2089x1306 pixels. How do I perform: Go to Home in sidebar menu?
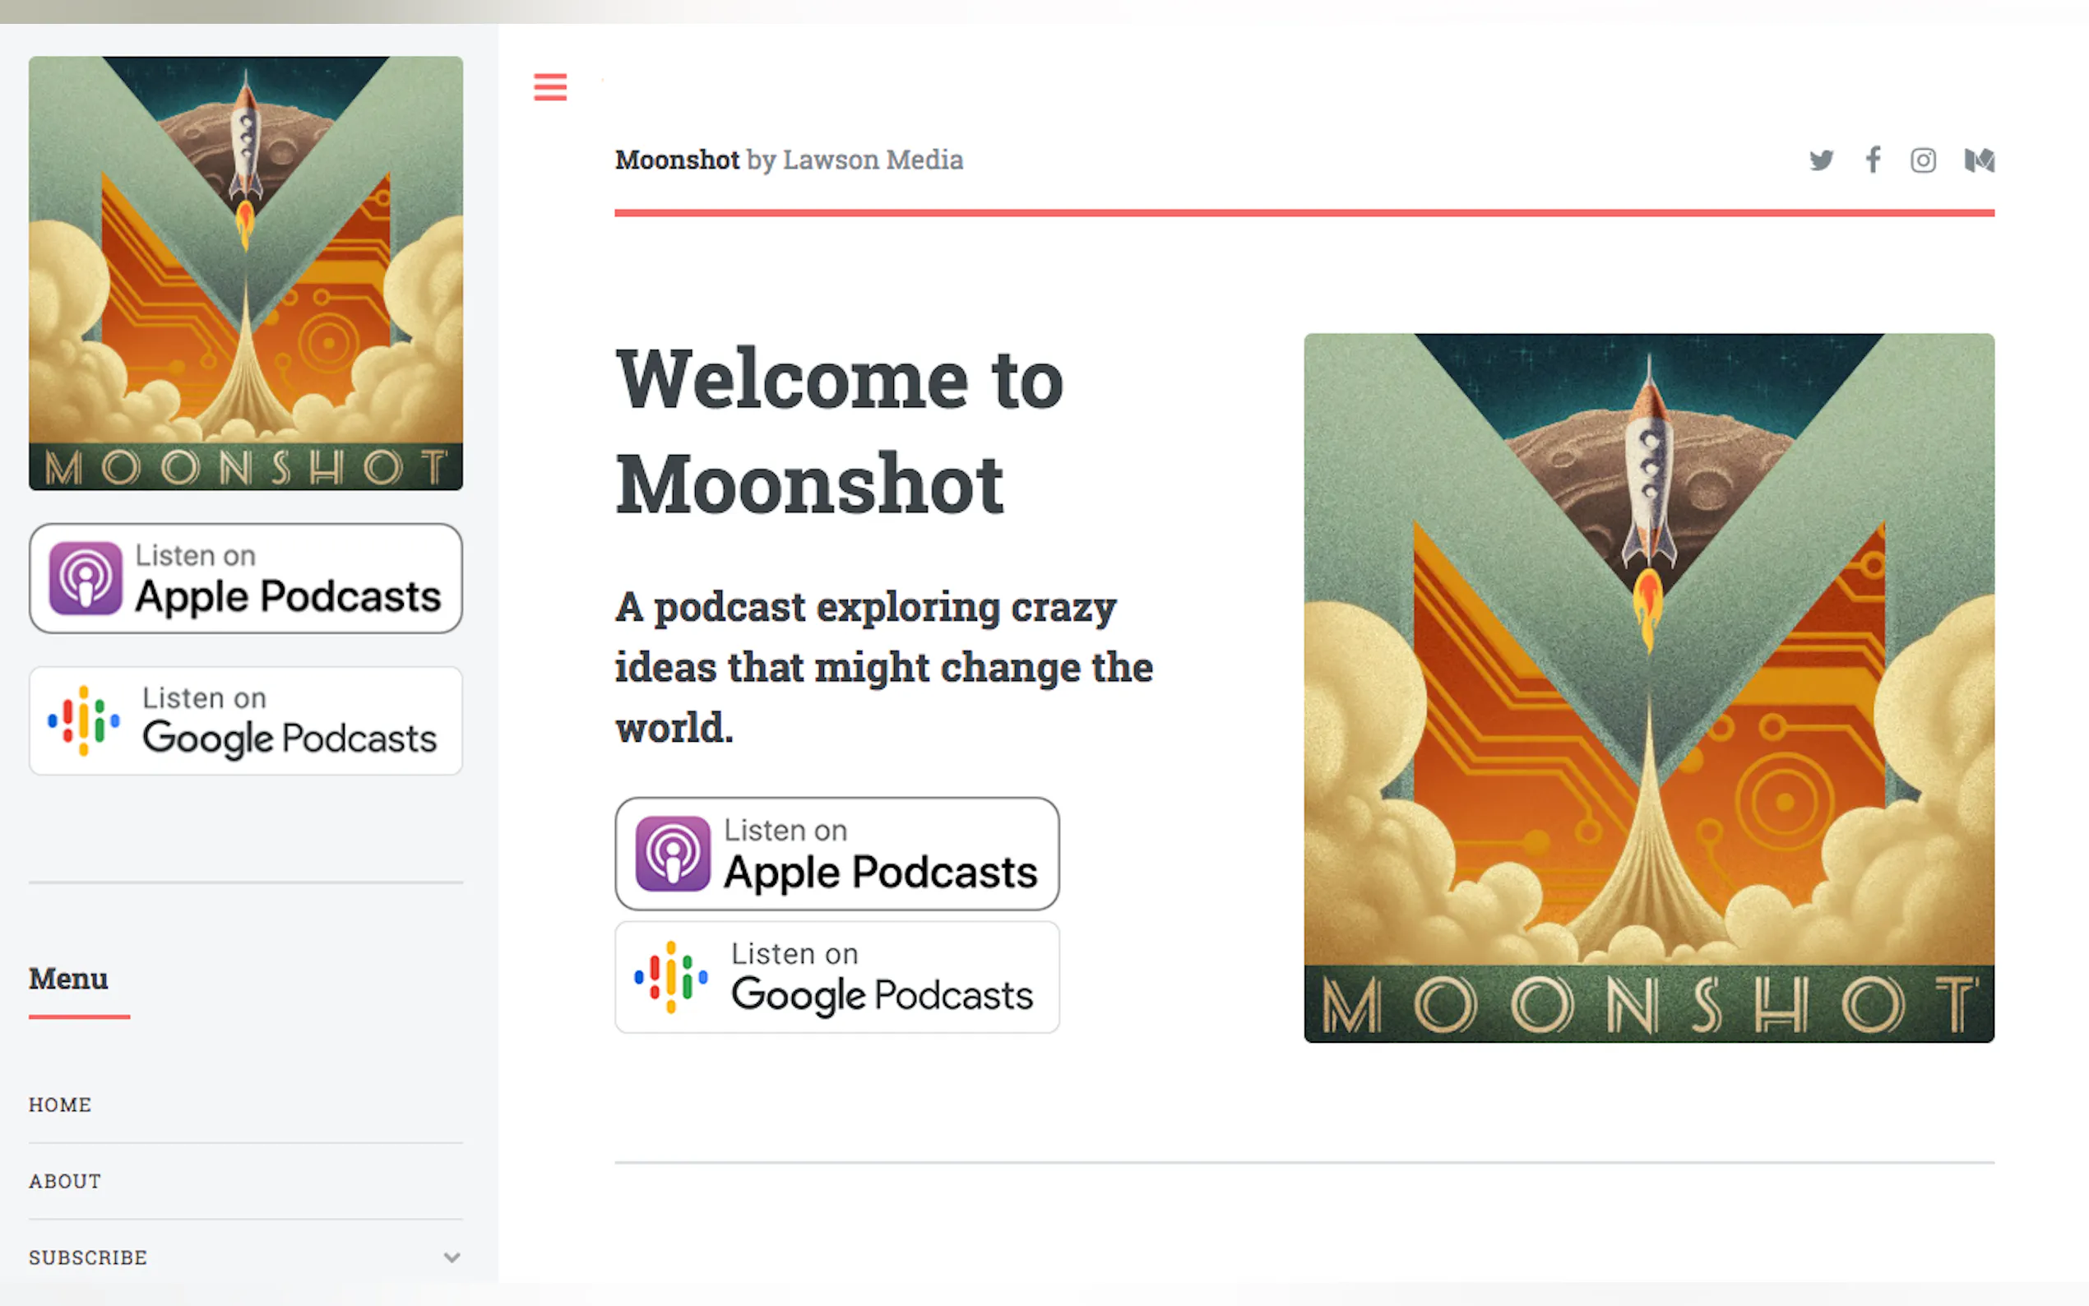click(61, 1105)
